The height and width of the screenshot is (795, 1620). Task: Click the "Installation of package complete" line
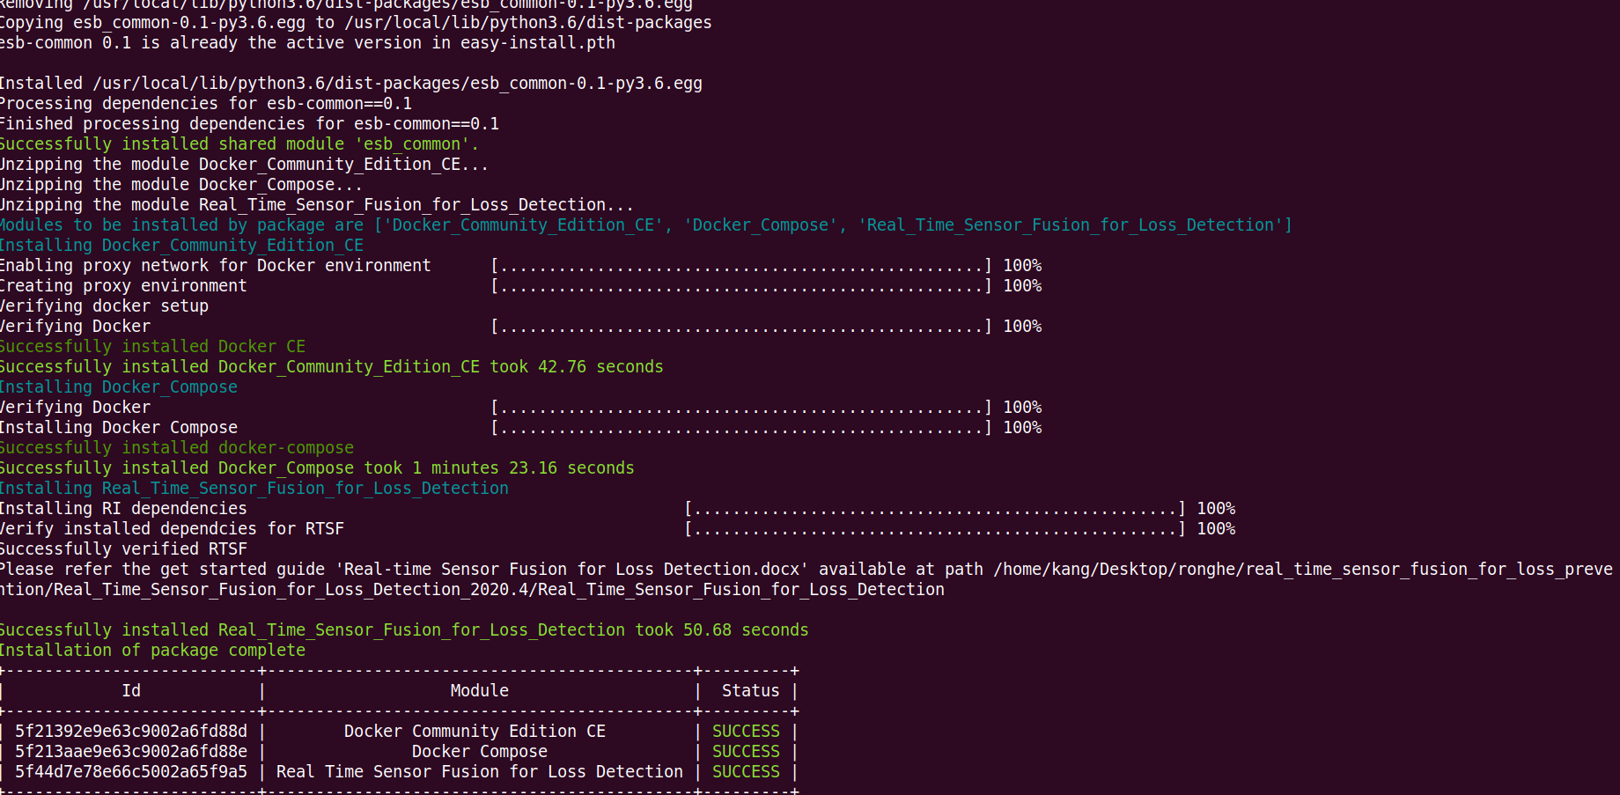click(152, 651)
